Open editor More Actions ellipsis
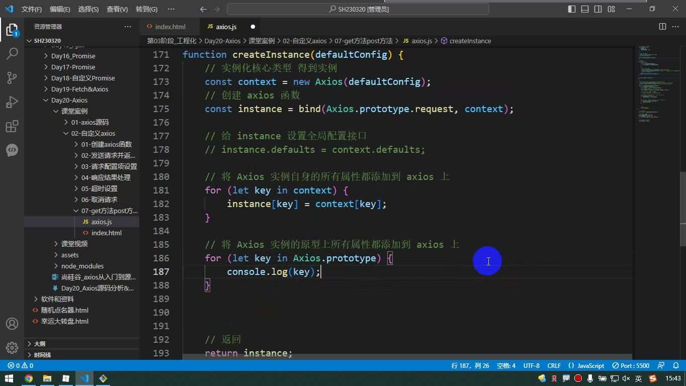686x386 pixels. pos(675,27)
